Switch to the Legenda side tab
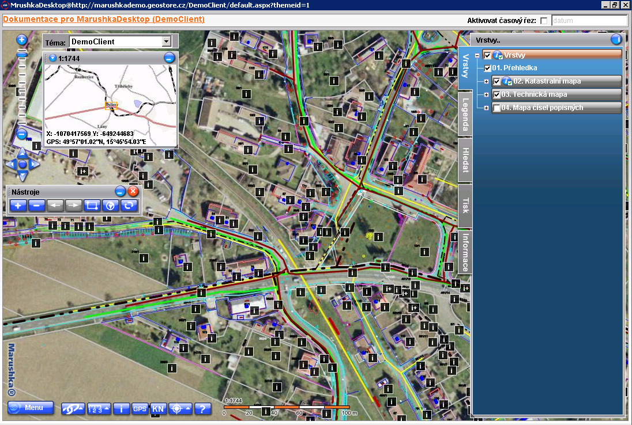632x425 pixels. click(465, 111)
